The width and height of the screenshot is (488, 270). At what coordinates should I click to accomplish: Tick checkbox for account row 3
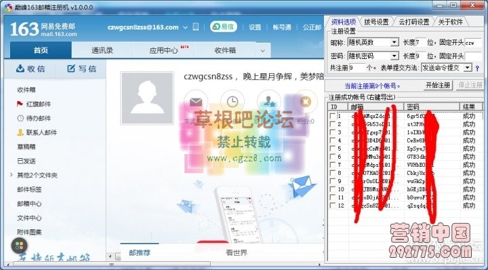pyautogui.click(x=333, y=132)
